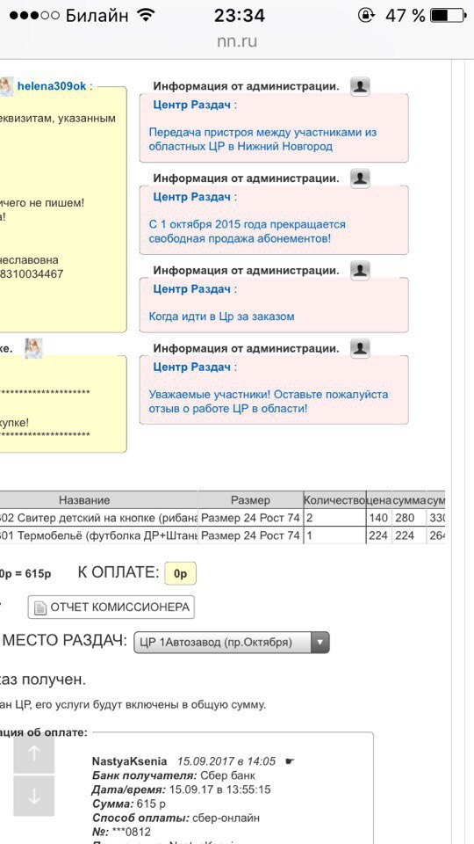Tap the up arrow scroll button
474x844 pixels.
click(34, 753)
